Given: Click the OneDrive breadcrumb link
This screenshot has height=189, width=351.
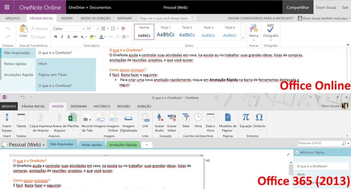Looking at the screenshot, I should [x=77, y=7].
